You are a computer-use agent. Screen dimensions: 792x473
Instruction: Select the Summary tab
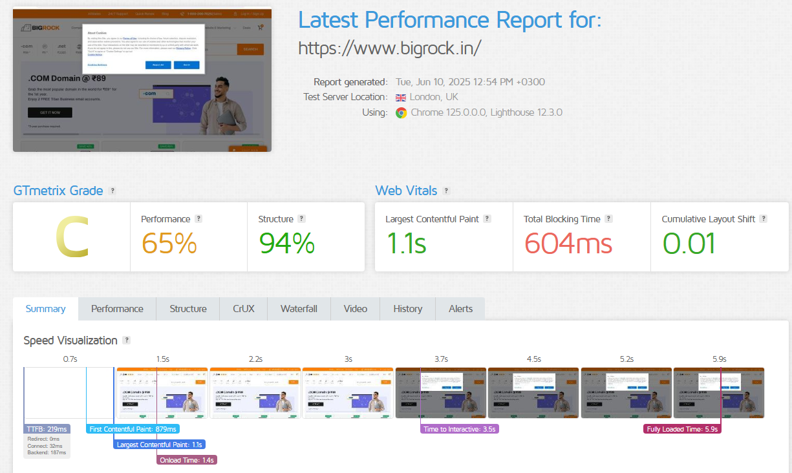point(45,309)
